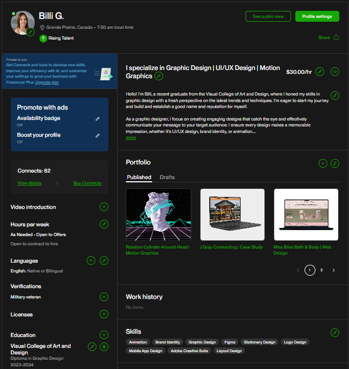Go to previous portfolio page arrow
349x369 pixels.
tap(298, 270)
